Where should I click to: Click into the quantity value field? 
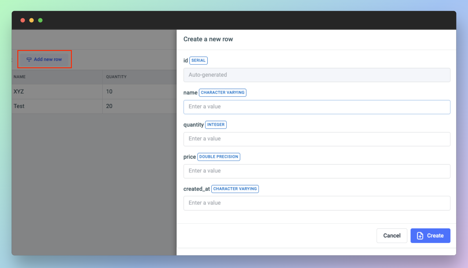coord(317,139)
